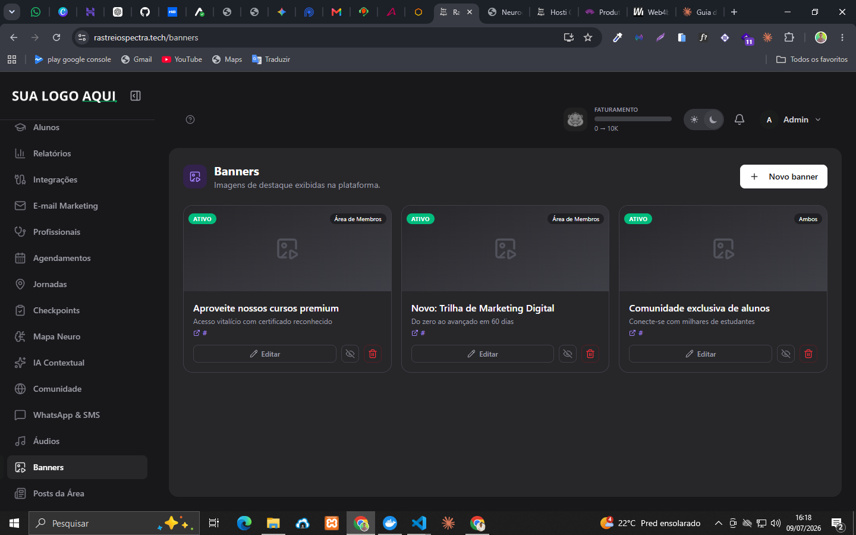
Task: Click the mascot avatar beside Faturamento
Action: [575, 119]
